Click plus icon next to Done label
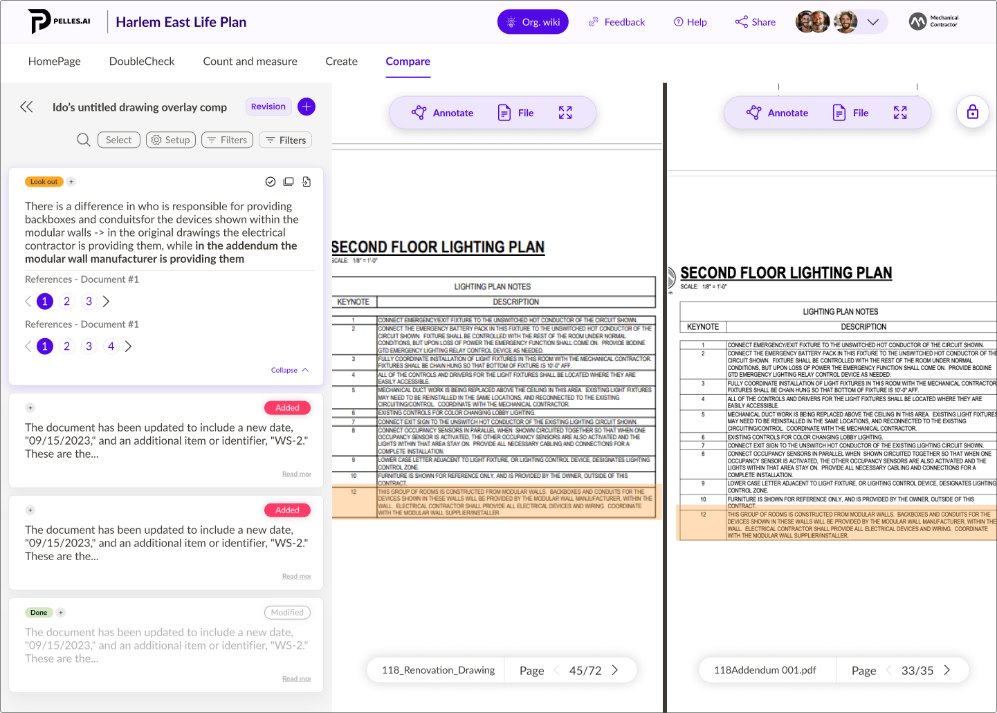This screenshot has width=997, height=713. click(x=61, y=613)
